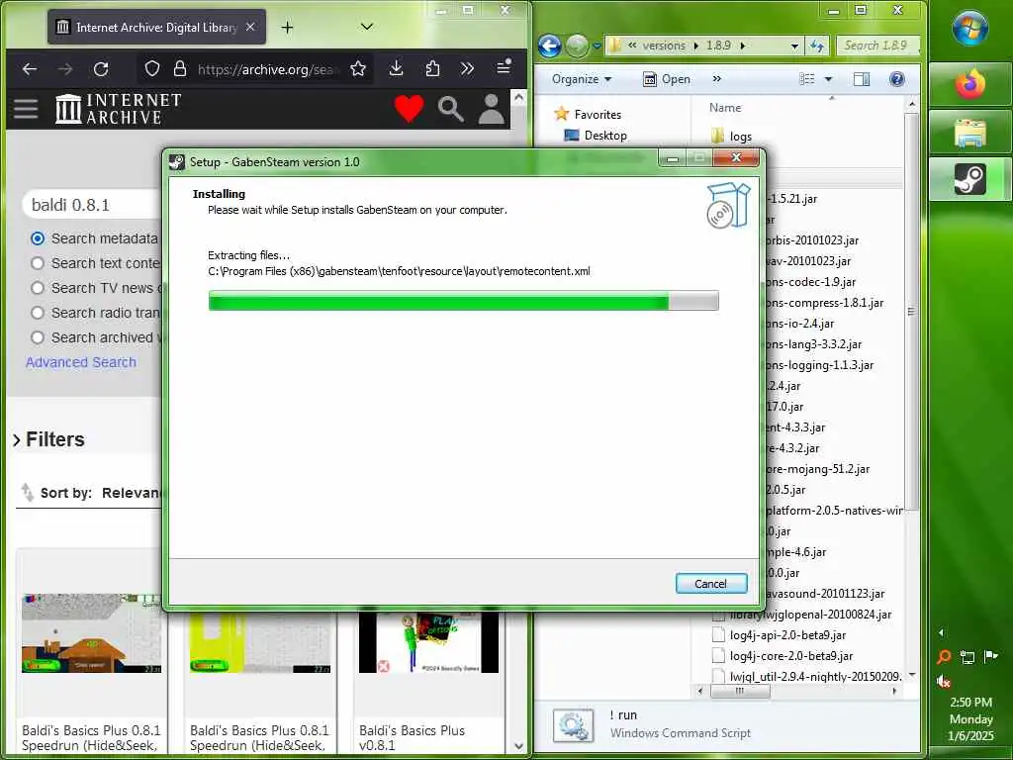Open Internet Archive user account icon
The width and height of the screenshot is (1013, 760).
click(491, 109)
